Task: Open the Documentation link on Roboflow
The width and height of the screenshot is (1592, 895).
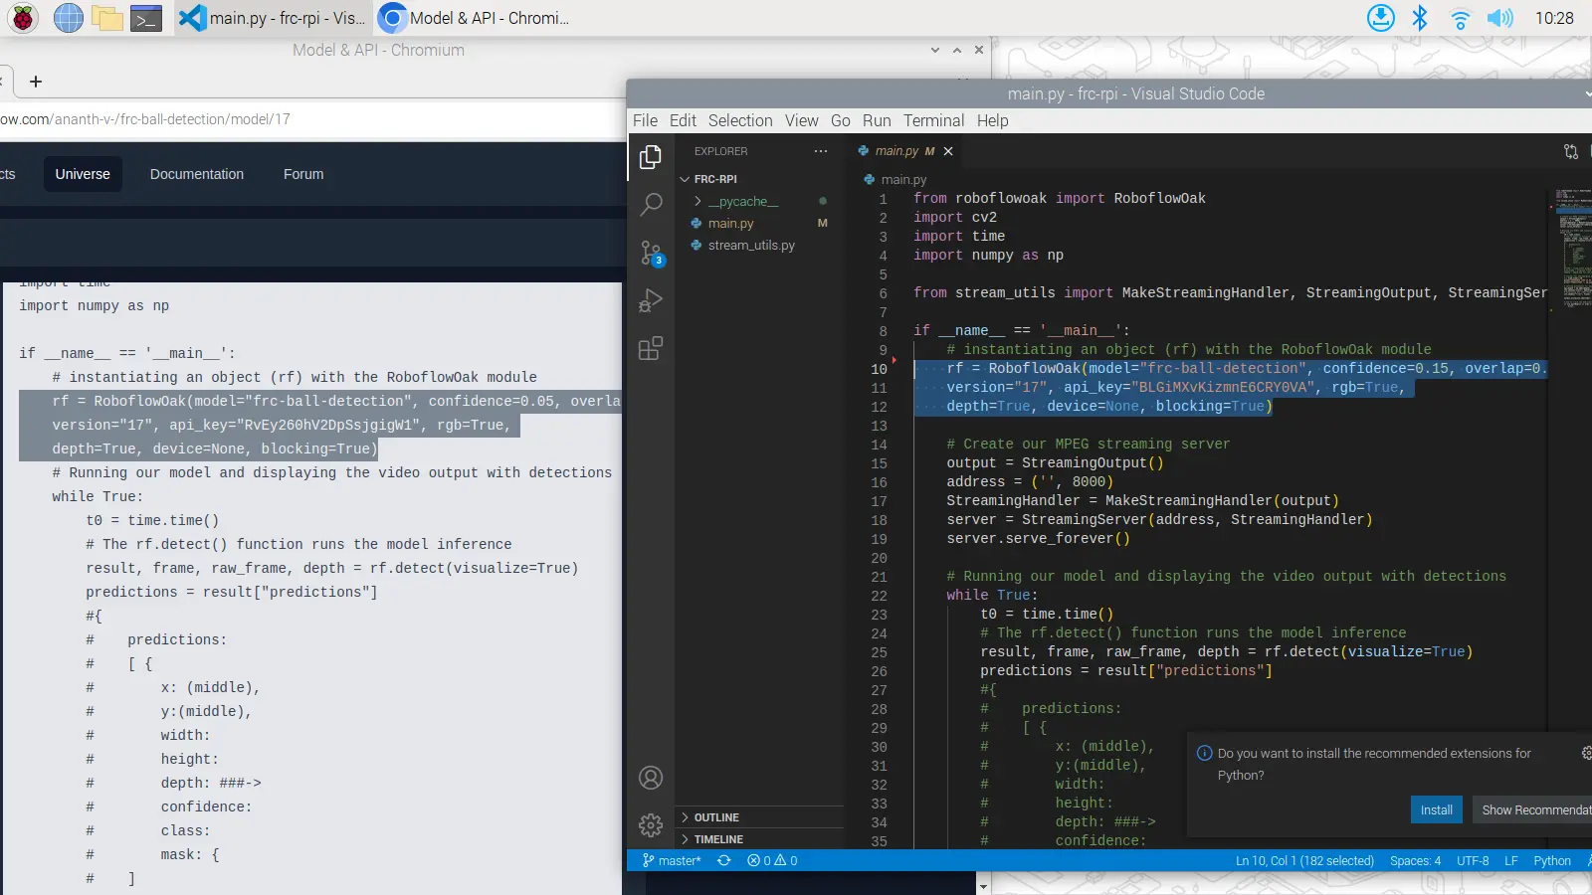Action: pos(197,174)
